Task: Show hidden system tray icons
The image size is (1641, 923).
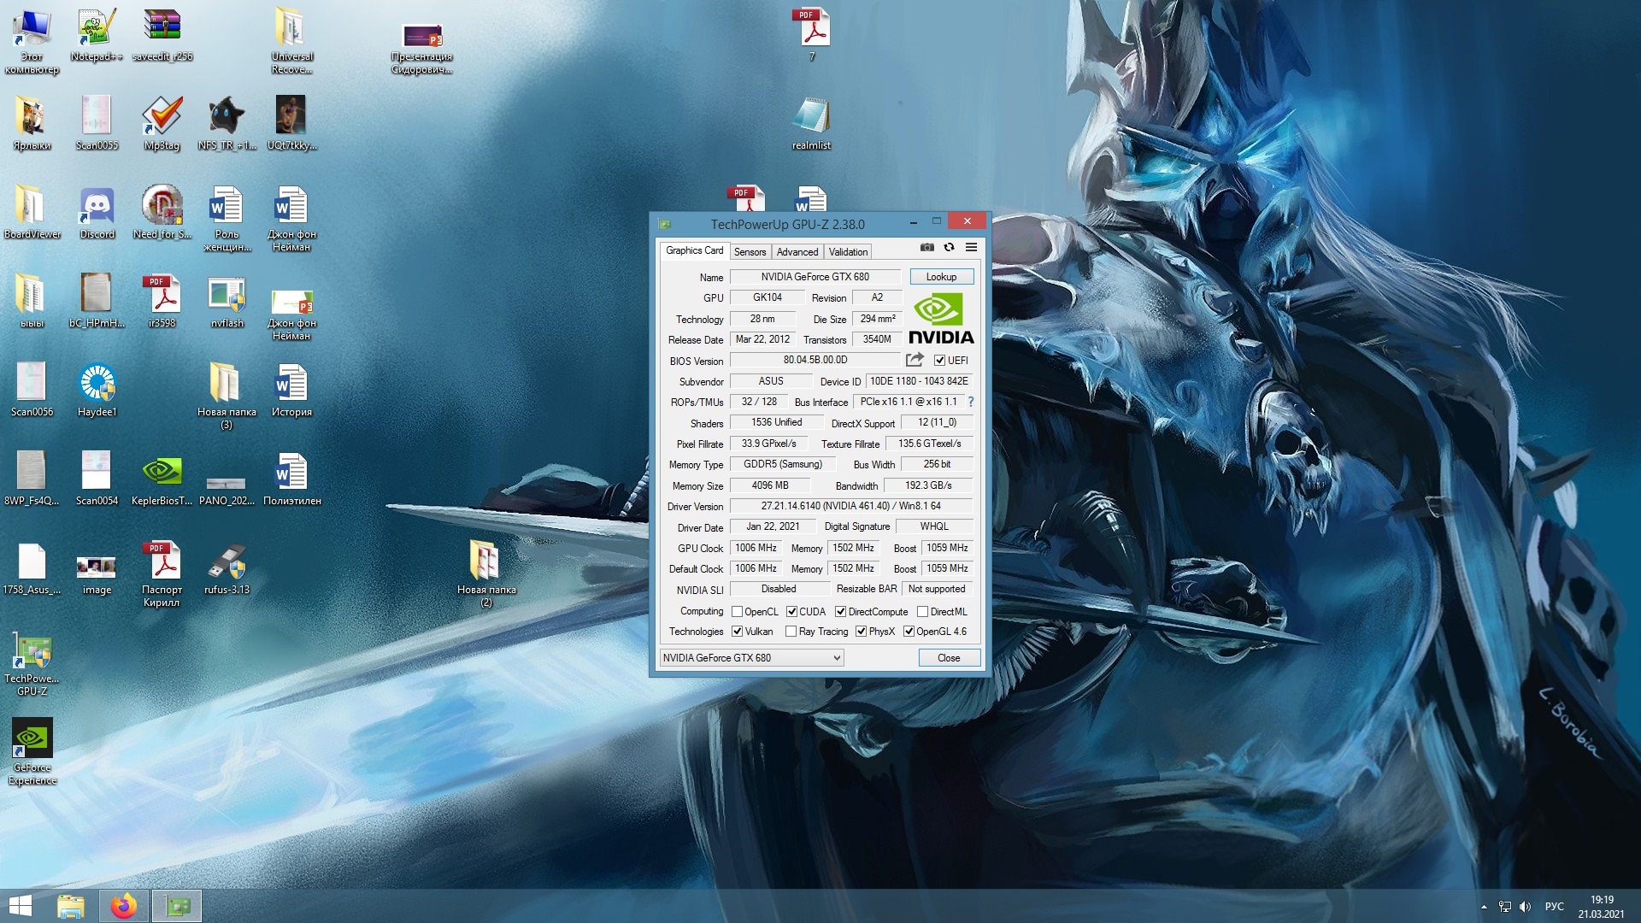Action: 1484,907
